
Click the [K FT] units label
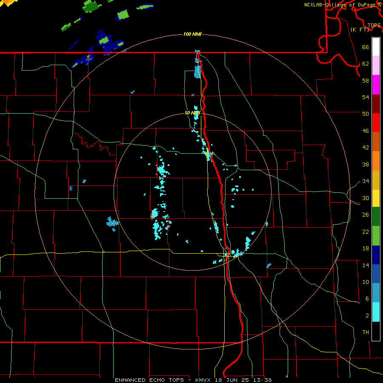click(360, 29)
